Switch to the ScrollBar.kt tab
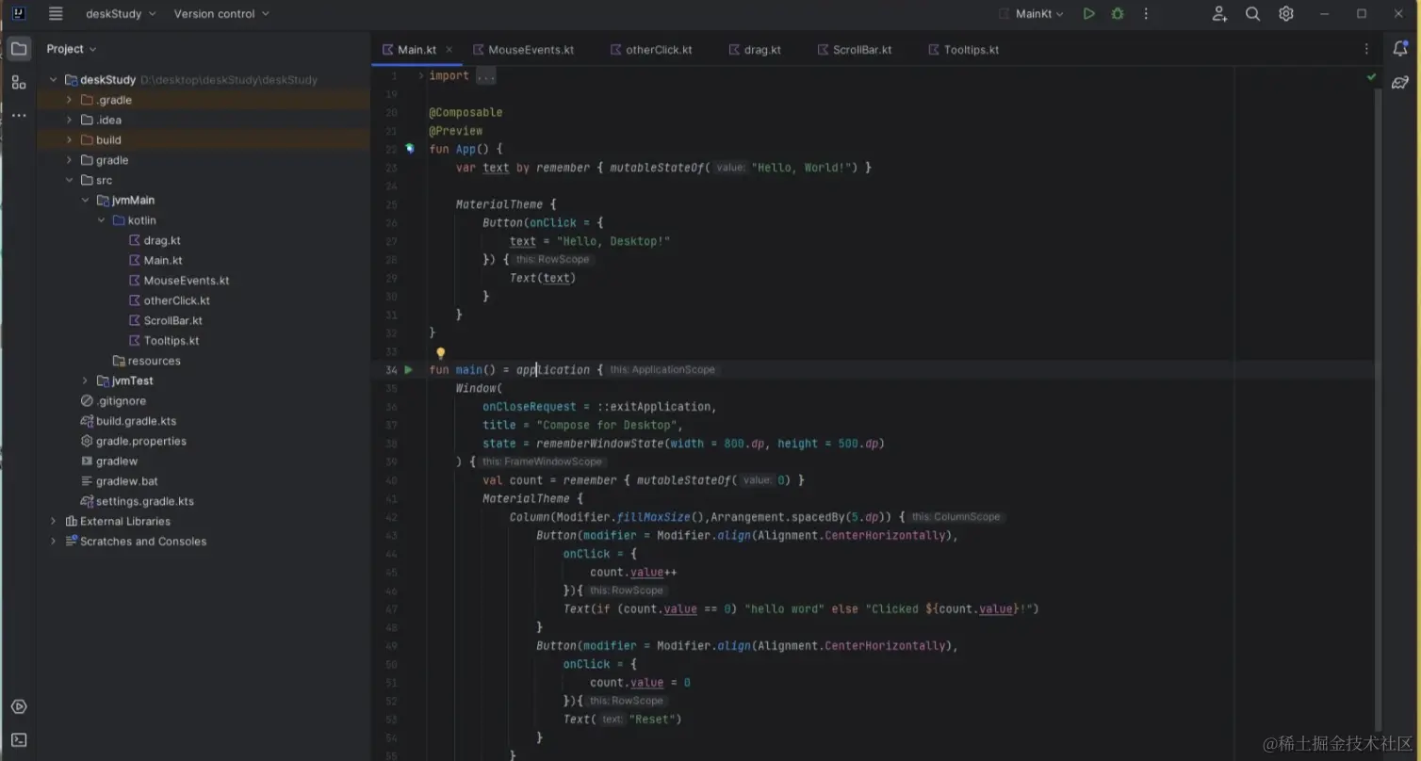Screen dimensions: 1421x761 pos(855,50)
